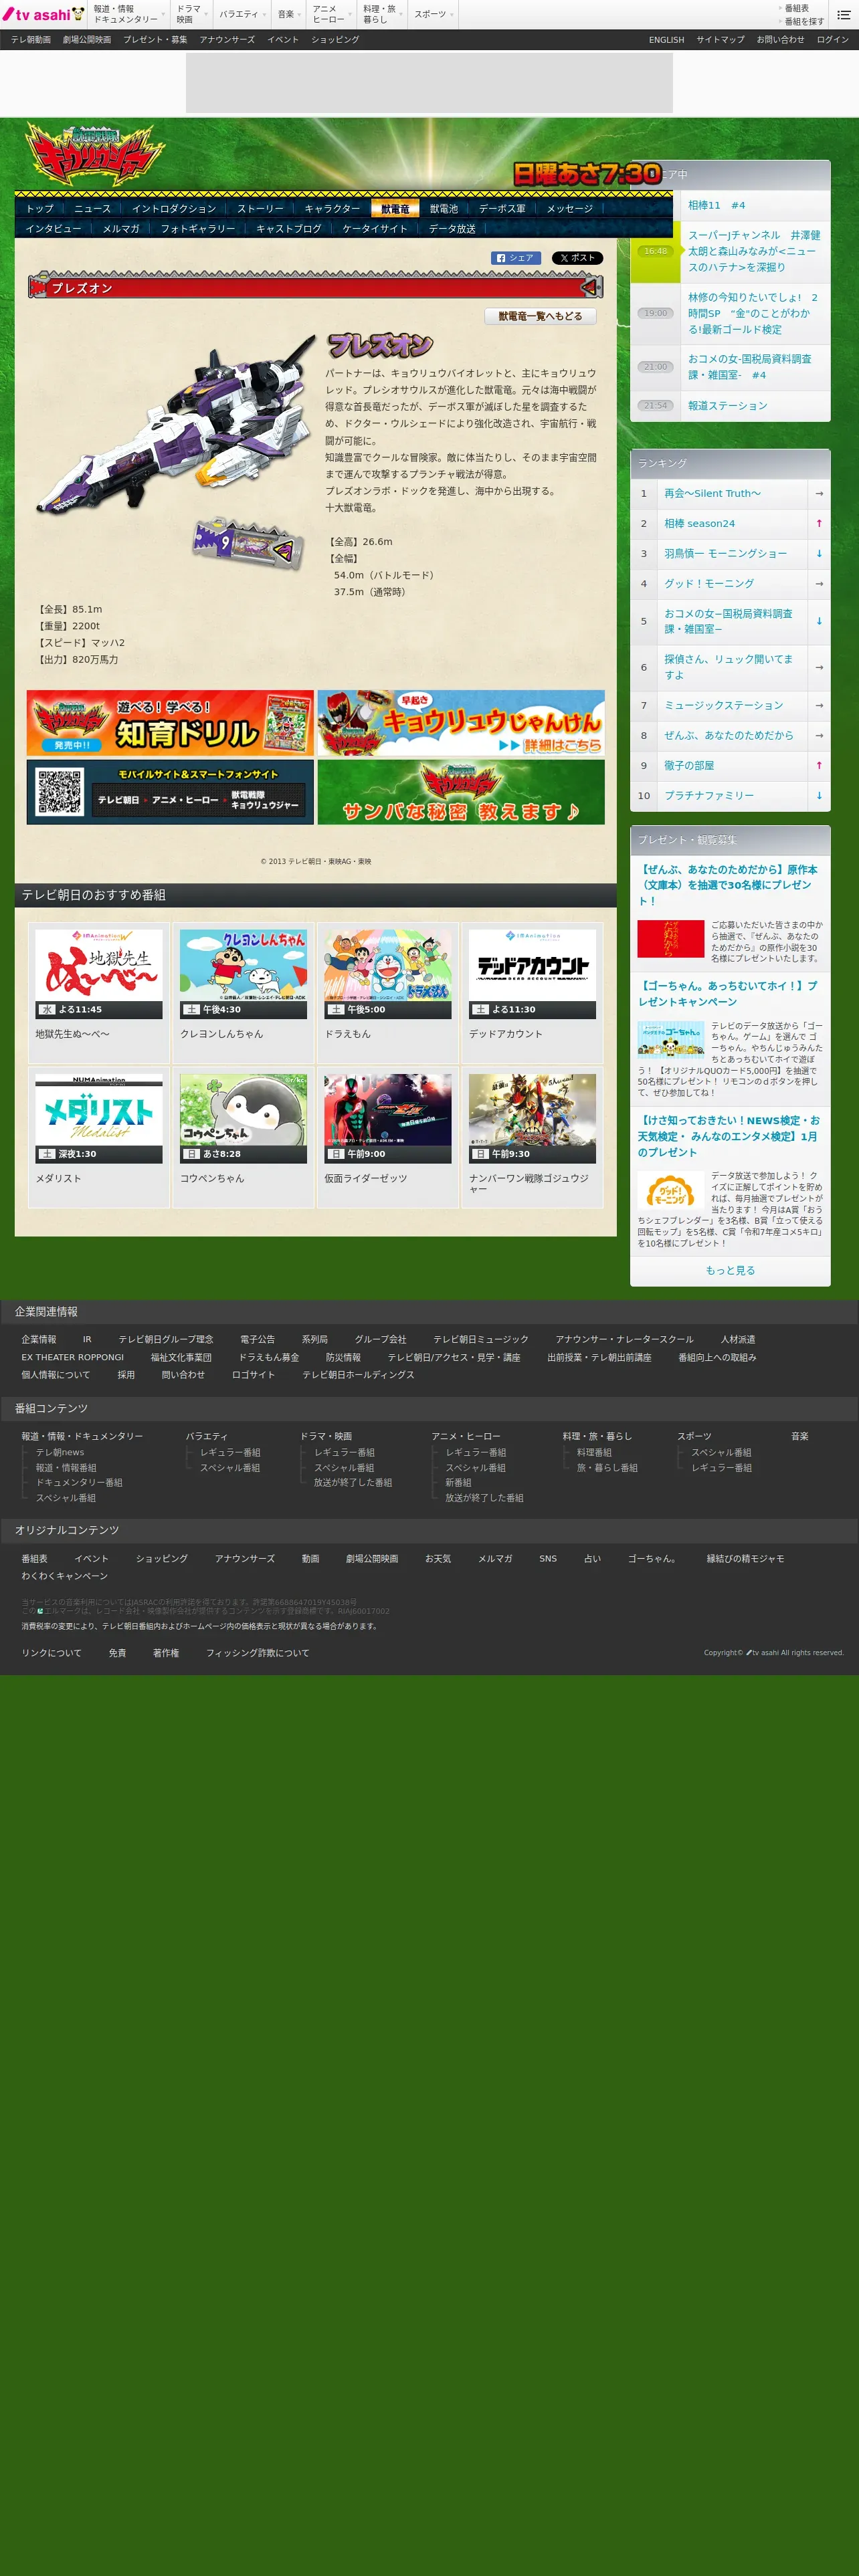859x2576 pixels.
Task: Click the Kyoryuger show logo
Action: tap(95, 153)
